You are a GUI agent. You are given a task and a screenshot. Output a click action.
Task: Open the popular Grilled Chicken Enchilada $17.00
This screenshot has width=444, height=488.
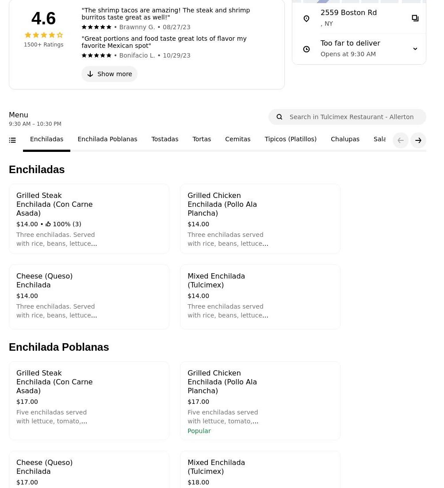click(x=260, y=401)
